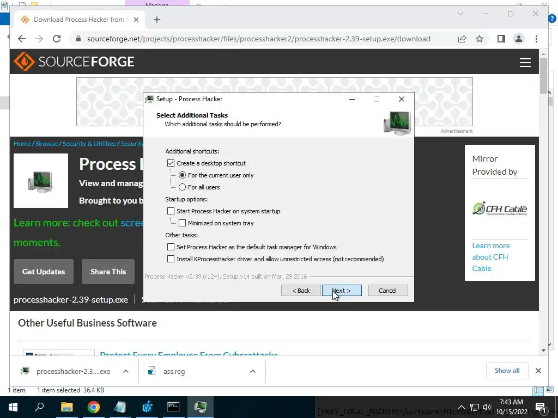Select For the current user only
Screen dimensions: 558x418
pyautogui.click(x=182, y=175)
